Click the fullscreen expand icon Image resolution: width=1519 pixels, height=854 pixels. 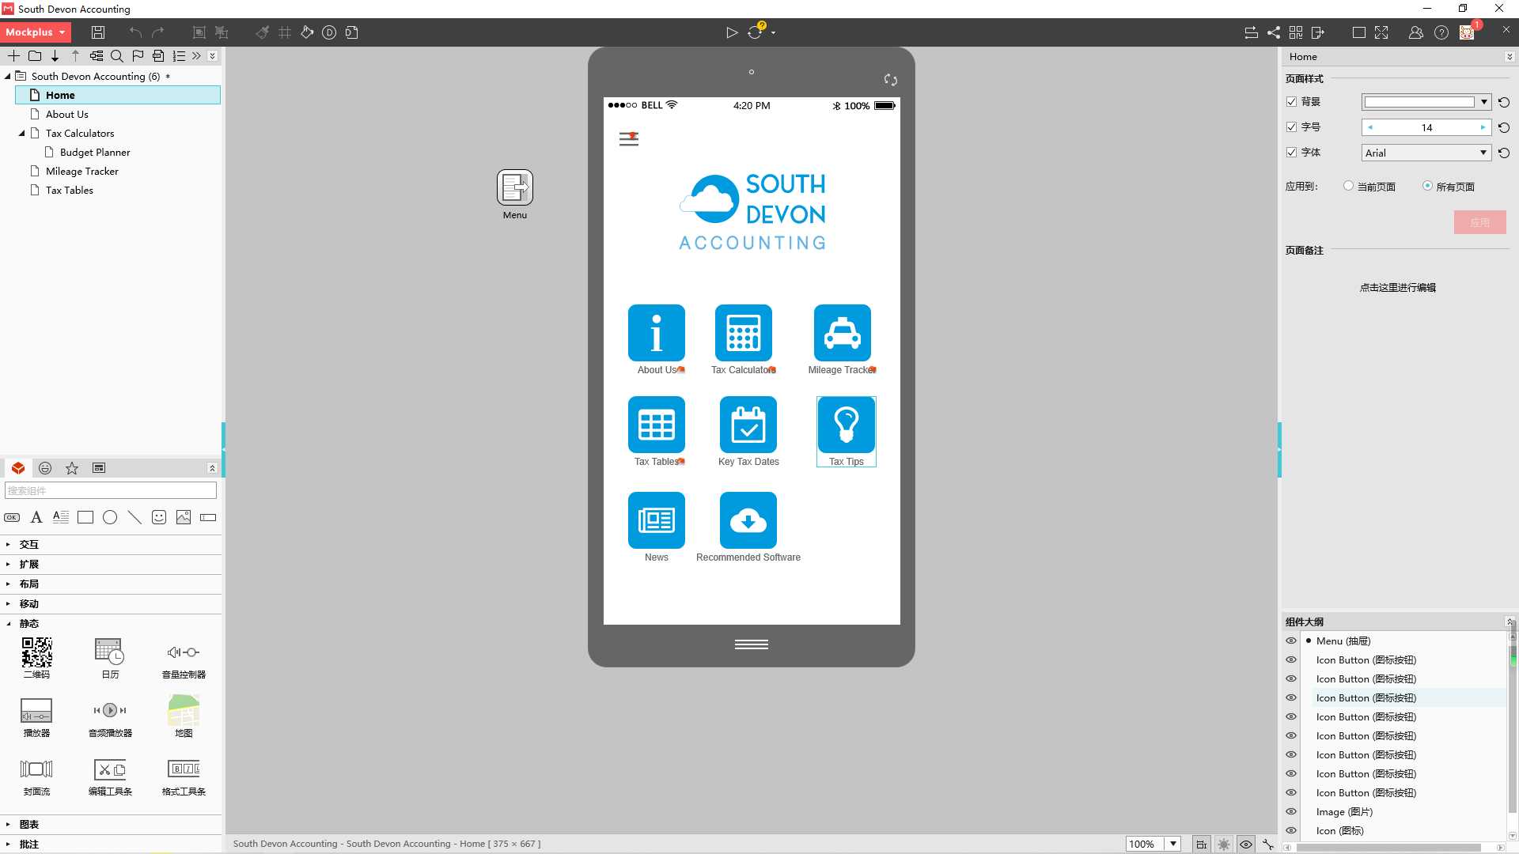[x=1381, y=32]
